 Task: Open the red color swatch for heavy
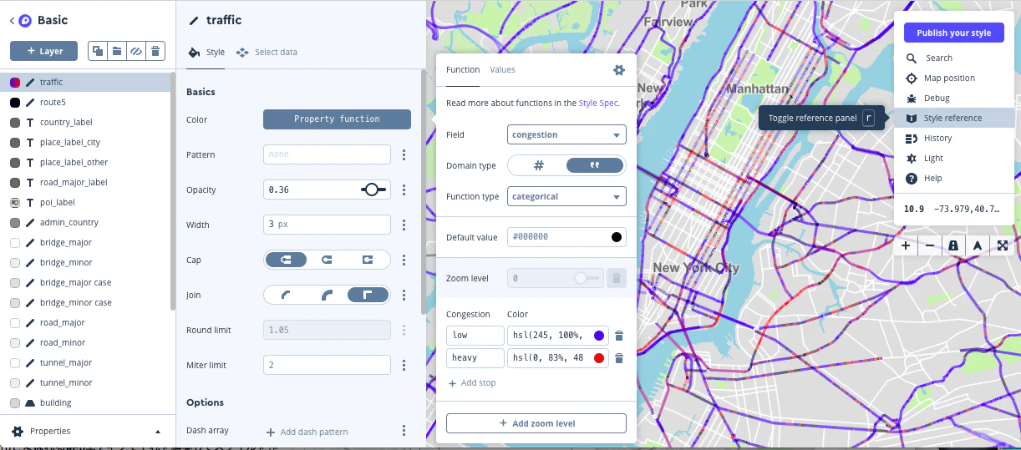coord(599,358)
